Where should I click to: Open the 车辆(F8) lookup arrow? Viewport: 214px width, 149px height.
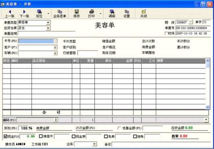coord(55,53)
